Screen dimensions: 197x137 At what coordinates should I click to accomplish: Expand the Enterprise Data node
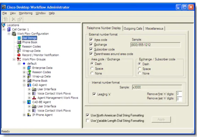click(24, 68)
